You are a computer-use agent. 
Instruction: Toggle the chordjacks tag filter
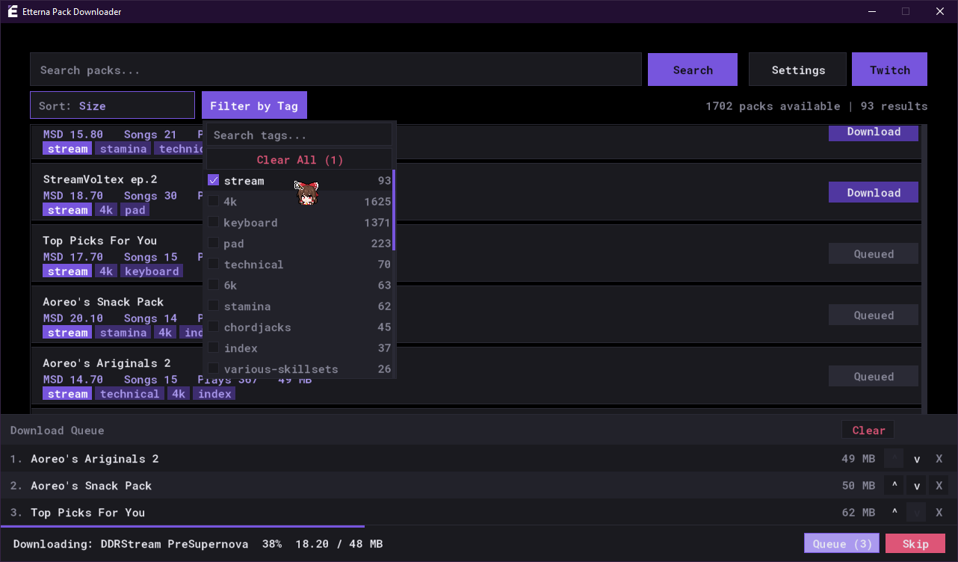pyautogui.click(x=213, y=327)
